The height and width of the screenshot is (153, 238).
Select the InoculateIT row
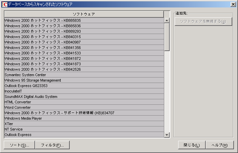point(84,91)
